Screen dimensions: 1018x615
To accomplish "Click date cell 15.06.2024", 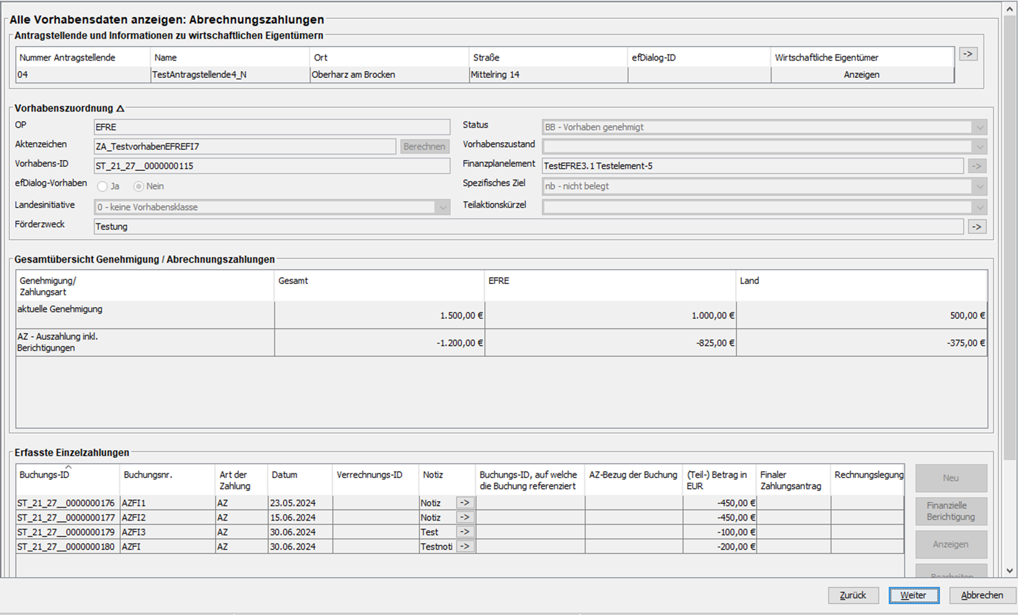I will click(x=300, y=518).
